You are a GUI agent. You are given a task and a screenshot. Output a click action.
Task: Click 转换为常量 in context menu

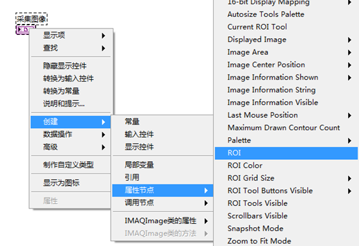(x=71, y=91)
